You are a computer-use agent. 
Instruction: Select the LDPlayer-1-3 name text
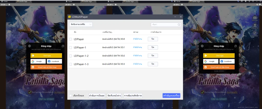coord(81,64)
